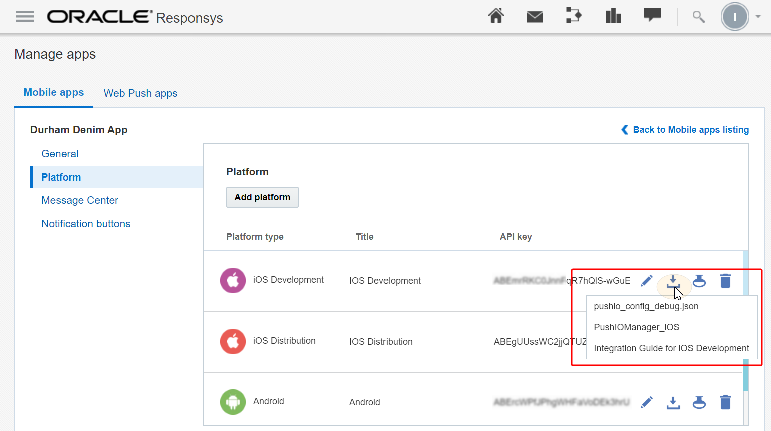Click the Android download icon
Viewport: 771px width, 431px height.
[x=673, y=403]
